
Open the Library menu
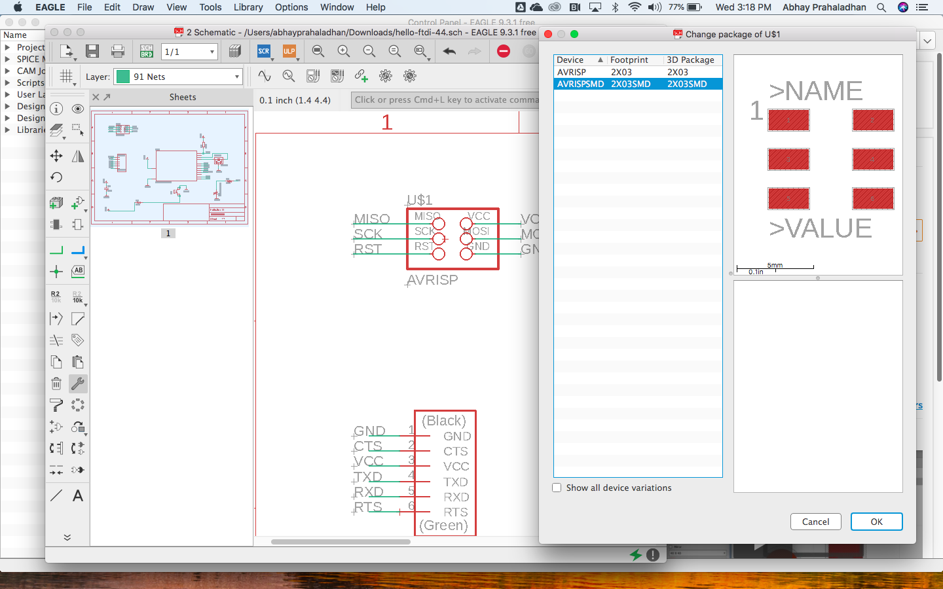pyautogui.click(x=248, y=7)
